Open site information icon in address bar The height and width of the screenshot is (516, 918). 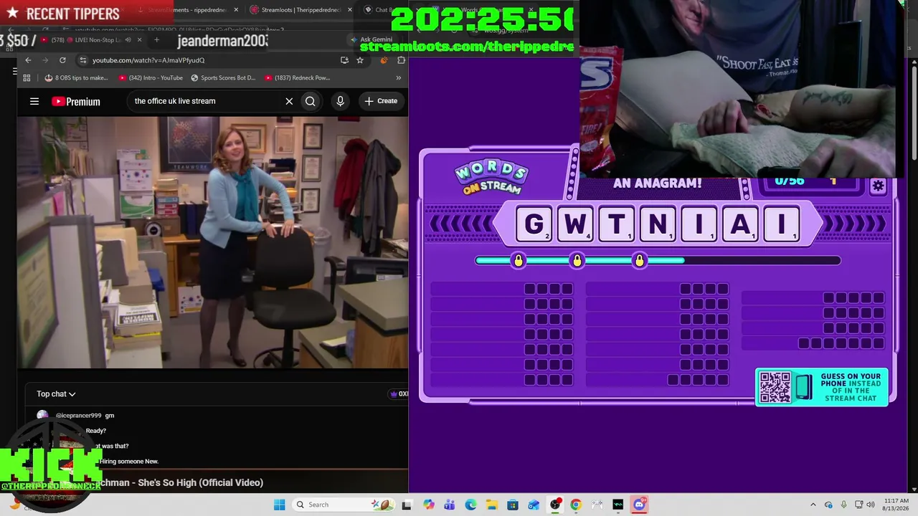pos(83,60)
